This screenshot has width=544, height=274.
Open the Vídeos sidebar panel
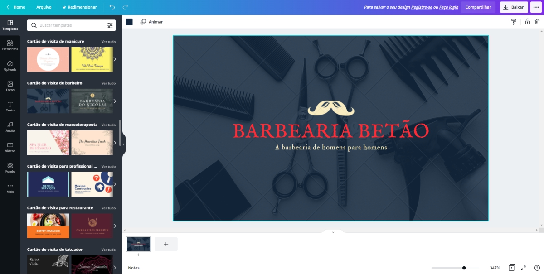tap(10, 147)
